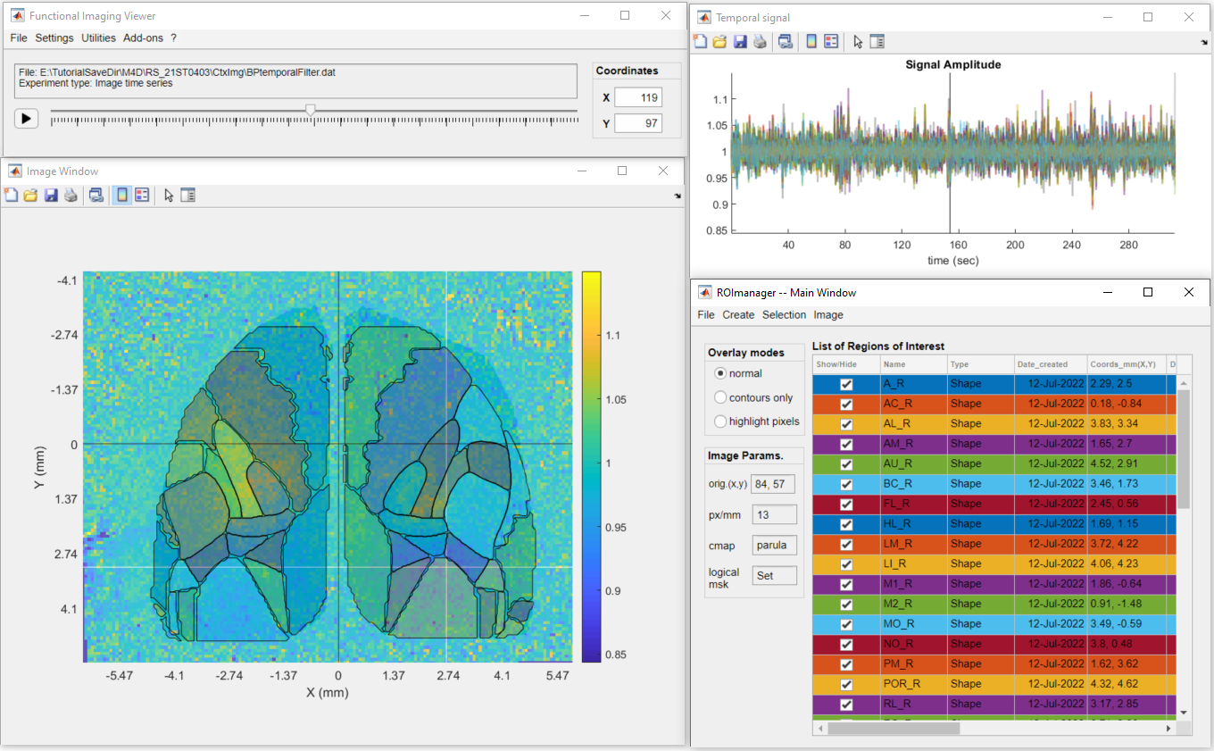Open File menu in Functional Imaging Viewer
The image size is (1214, 751).
19,38
